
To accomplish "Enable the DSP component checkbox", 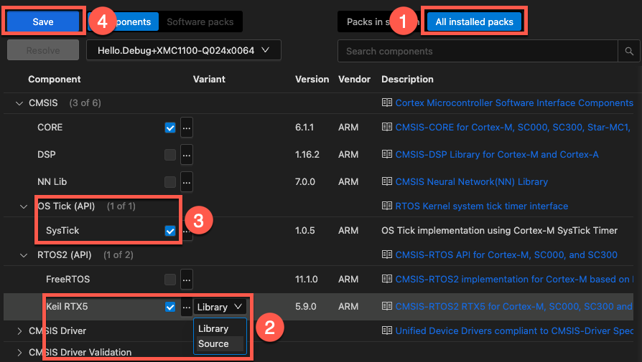I will click(170, 154).
